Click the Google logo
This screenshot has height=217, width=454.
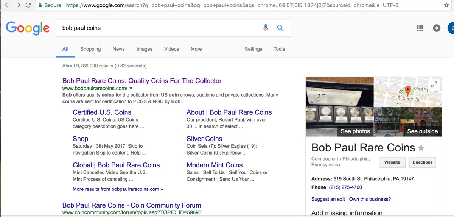(28, 28)
